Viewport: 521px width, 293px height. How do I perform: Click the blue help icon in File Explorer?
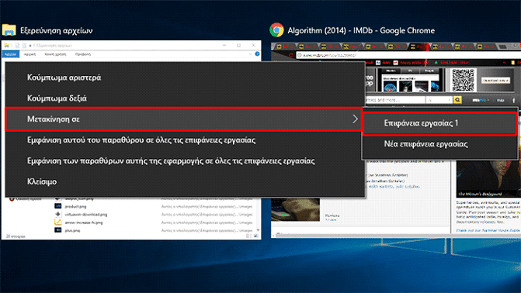pos(257,53)
